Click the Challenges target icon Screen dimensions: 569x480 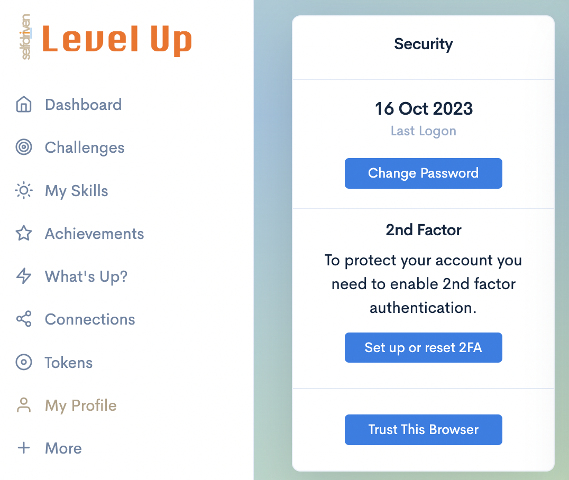(x=24, y=147)
